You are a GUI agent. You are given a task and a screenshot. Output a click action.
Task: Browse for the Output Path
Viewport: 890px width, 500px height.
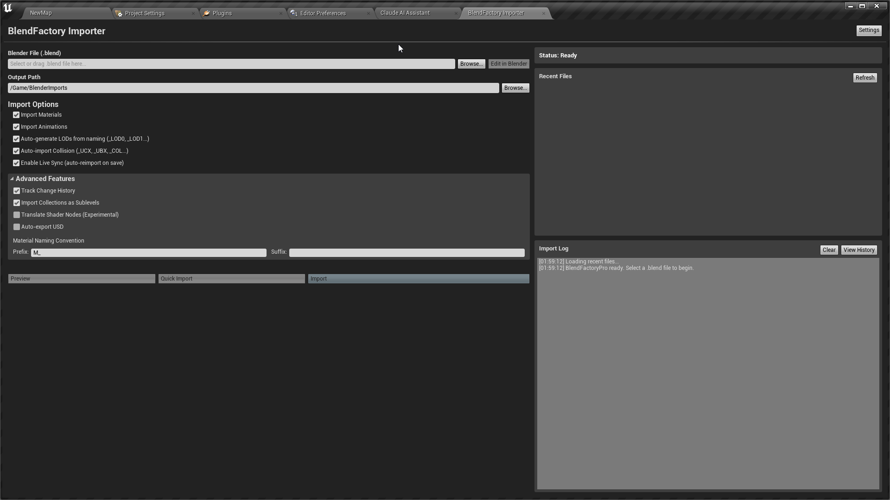coord(515,88)
